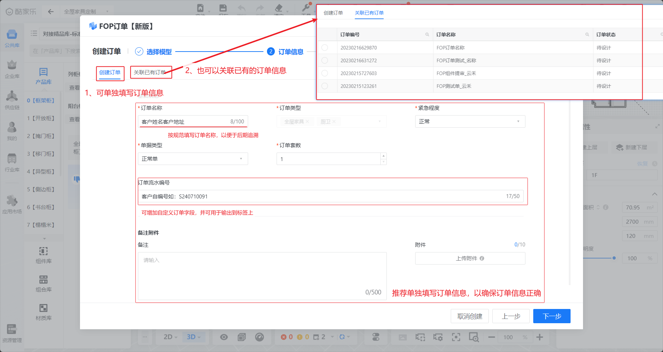Open the 订单类型 multi-select dropdown
Screen dimensions: 663x352
click(x=331, y=122)
